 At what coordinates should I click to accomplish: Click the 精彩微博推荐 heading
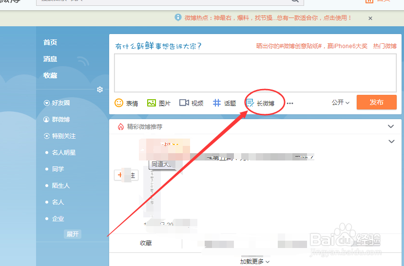145,127
